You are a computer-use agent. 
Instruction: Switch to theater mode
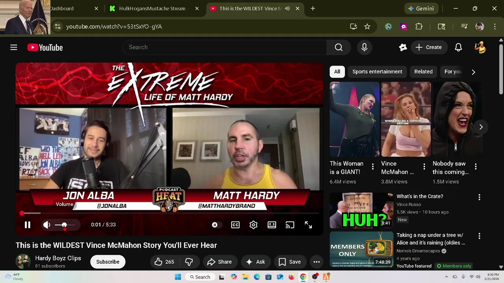[272, 225]
